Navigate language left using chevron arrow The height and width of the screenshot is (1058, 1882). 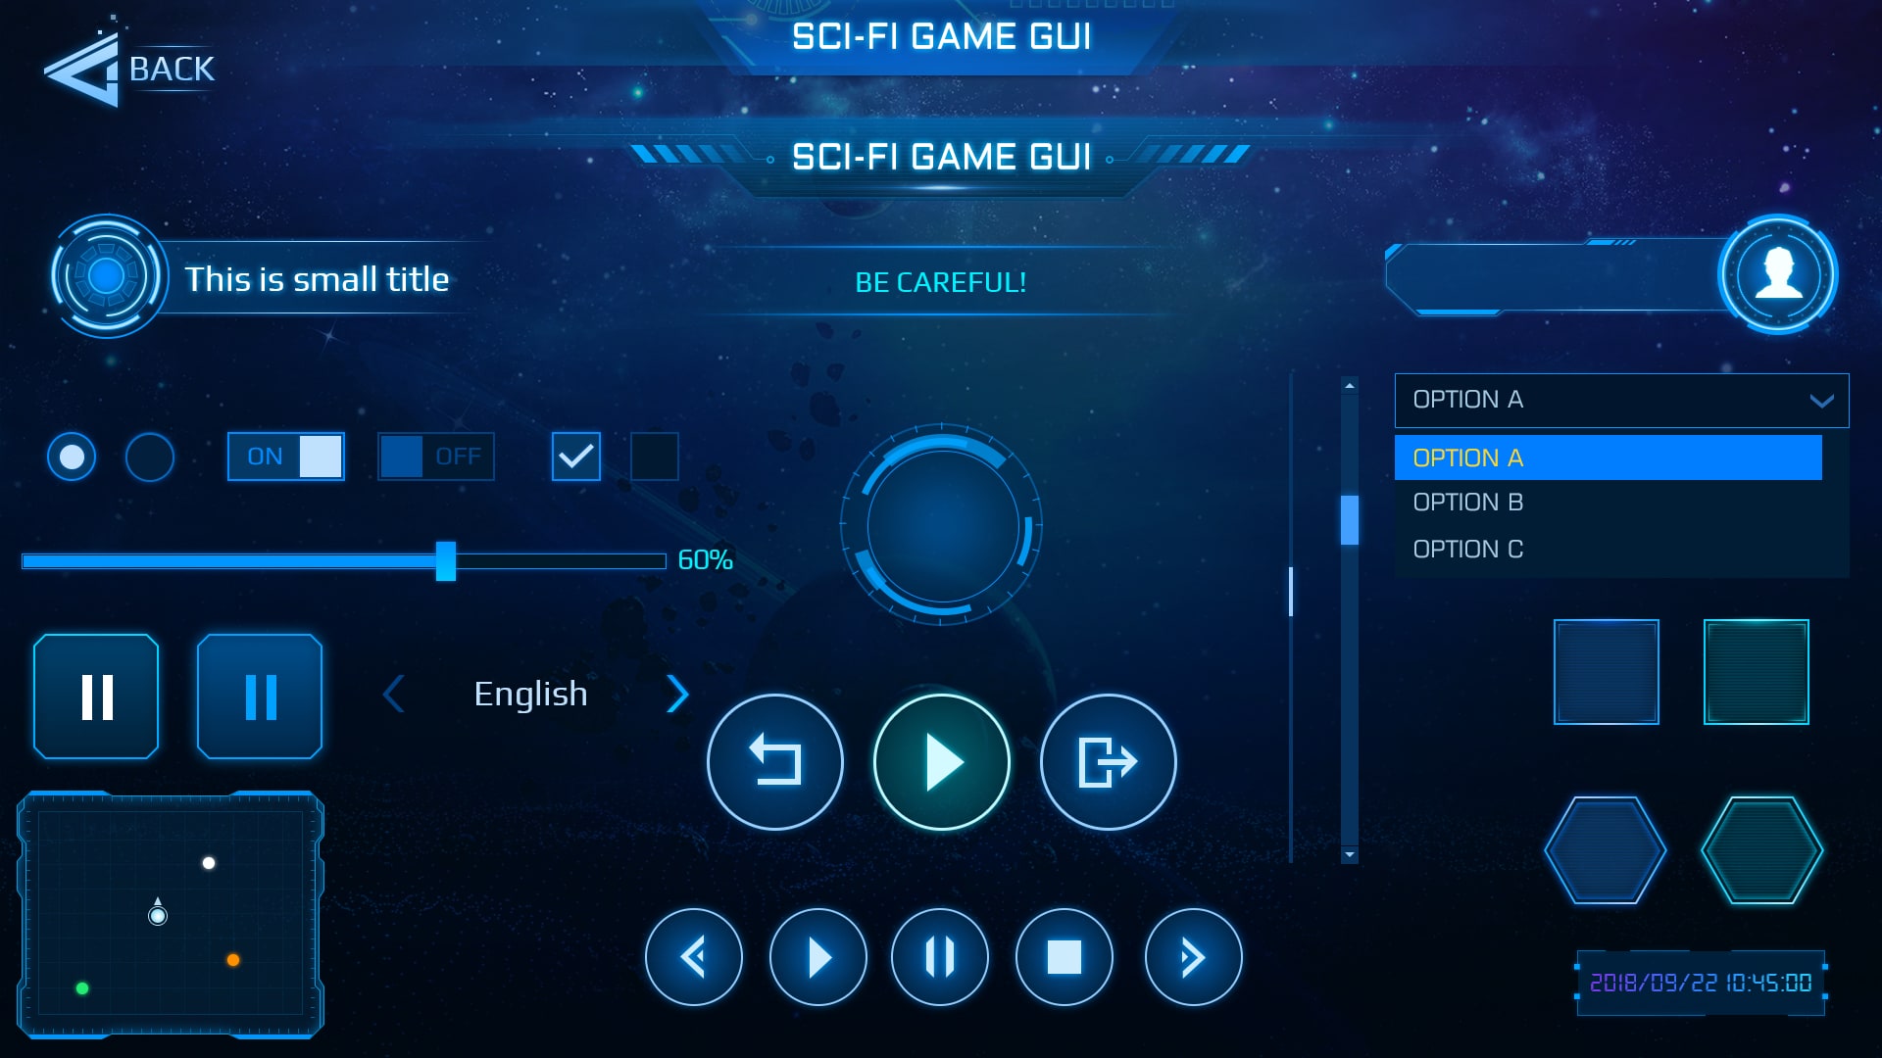[x=396, y=694]
